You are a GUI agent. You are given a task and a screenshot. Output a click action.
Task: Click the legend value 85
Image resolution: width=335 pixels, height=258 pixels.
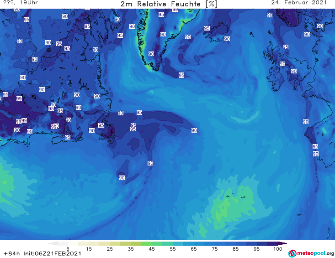point(235,249)
